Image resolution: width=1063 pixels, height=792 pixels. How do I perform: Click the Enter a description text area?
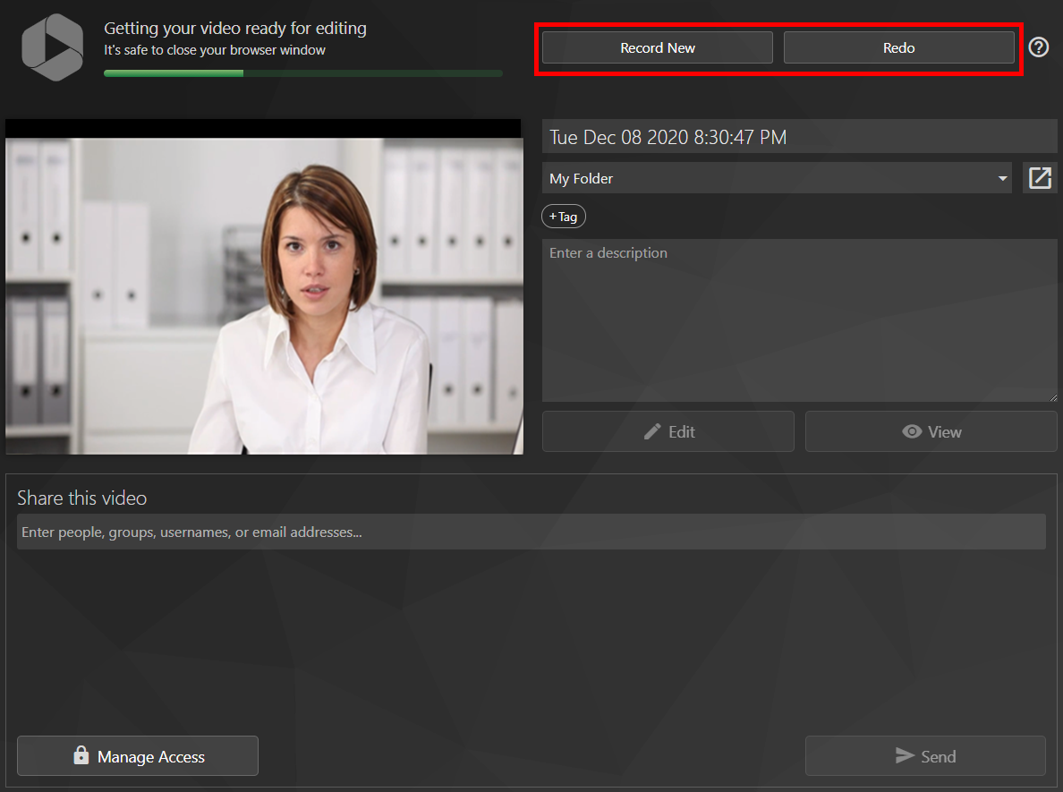799,320
